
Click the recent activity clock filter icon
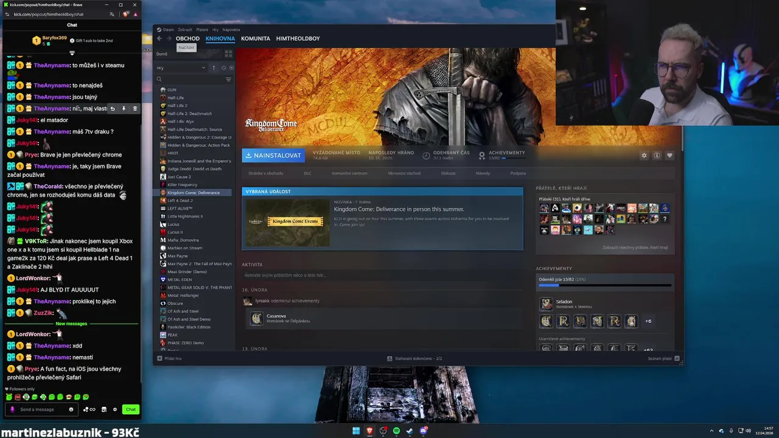223,68
